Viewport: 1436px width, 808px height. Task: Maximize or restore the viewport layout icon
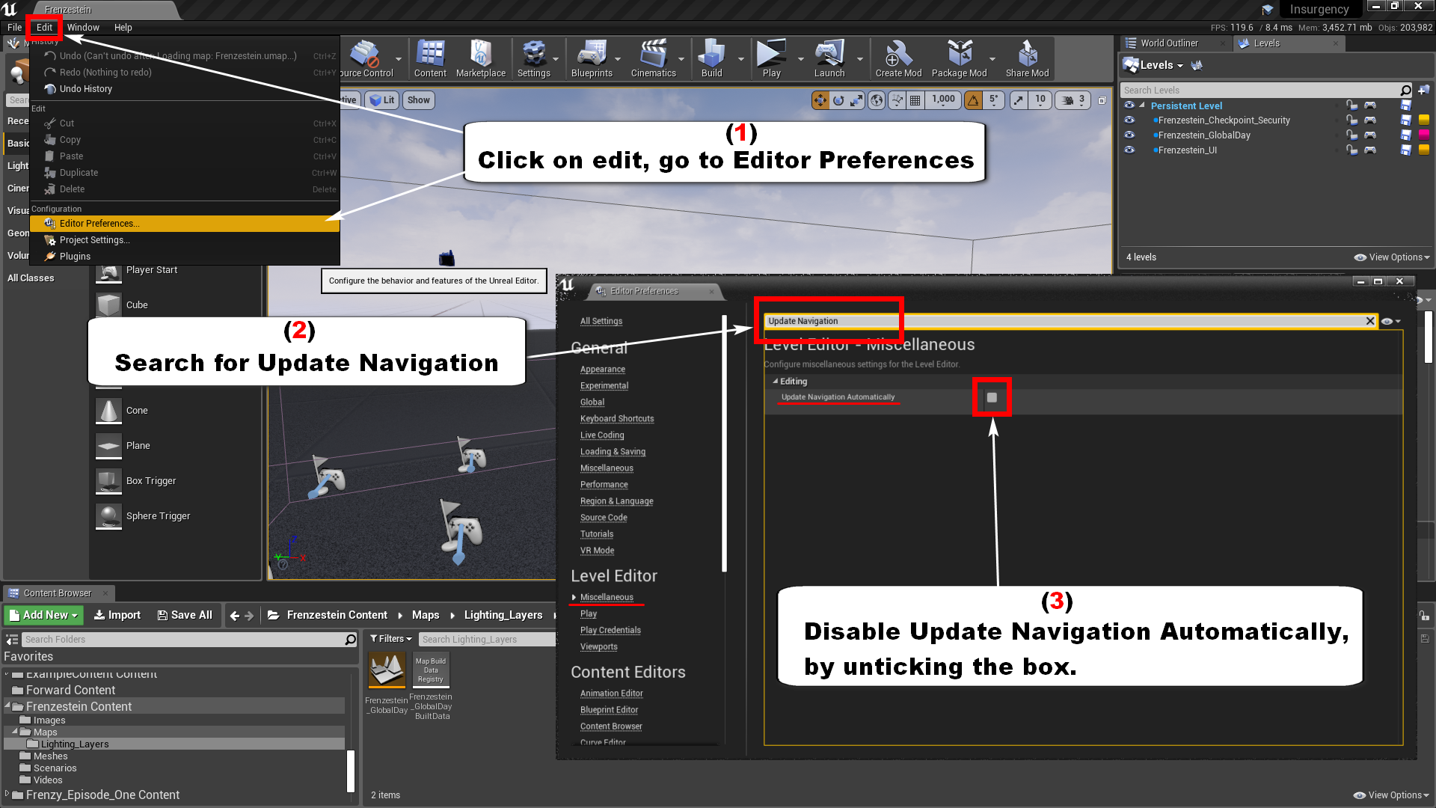pos(1102,100)
